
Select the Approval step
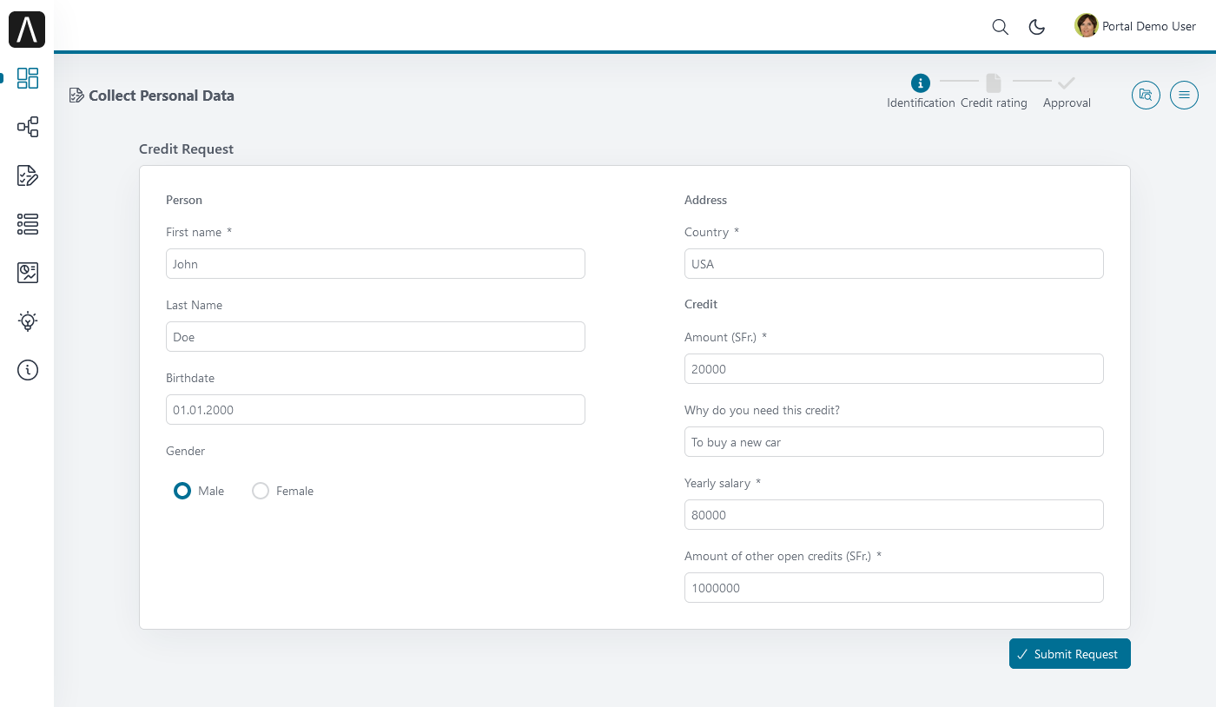(1067, 91)
